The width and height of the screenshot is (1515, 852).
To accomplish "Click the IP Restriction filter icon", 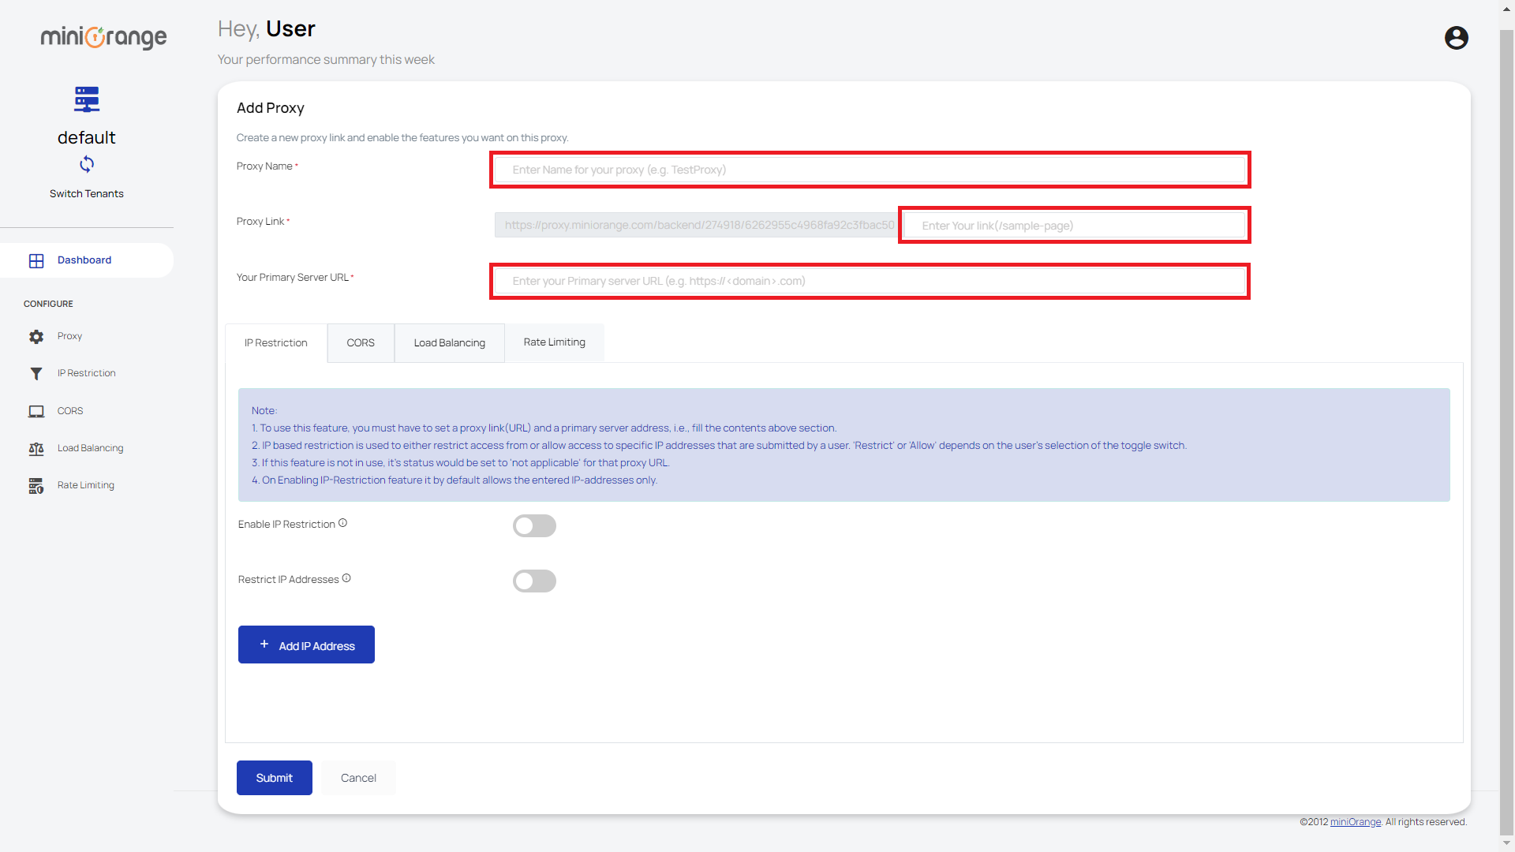I will coord(36,372).
